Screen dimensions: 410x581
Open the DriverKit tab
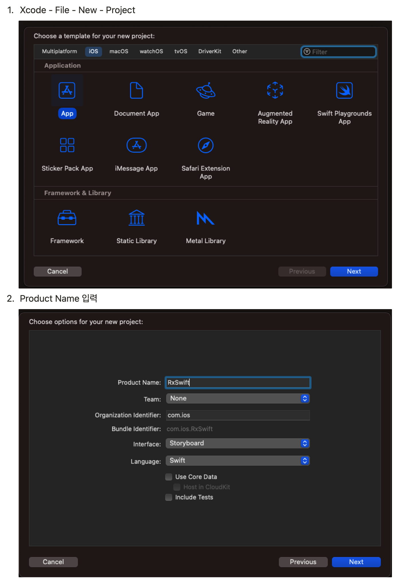(x=210, y=51)
